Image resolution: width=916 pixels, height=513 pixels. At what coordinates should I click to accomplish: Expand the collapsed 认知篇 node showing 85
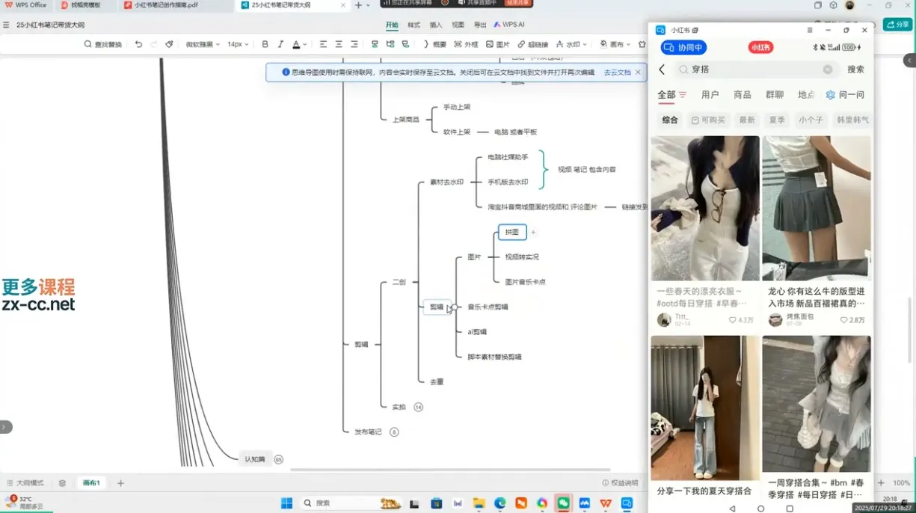tap(278, 459)
